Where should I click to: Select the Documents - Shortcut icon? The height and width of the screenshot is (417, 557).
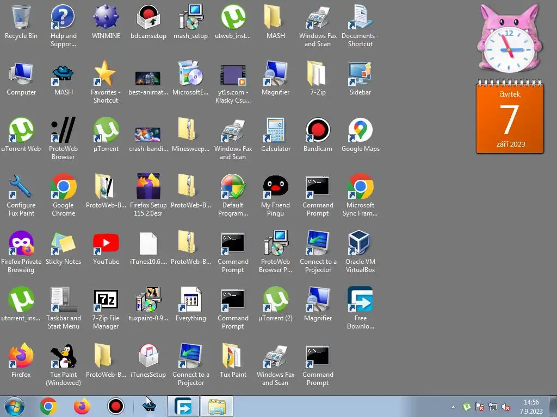(x=360, y=17)
